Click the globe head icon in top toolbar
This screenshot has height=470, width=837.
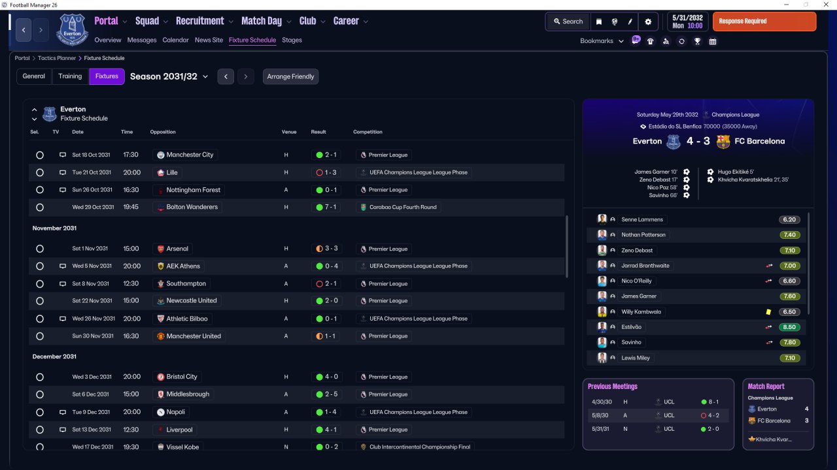coord(615,22)
